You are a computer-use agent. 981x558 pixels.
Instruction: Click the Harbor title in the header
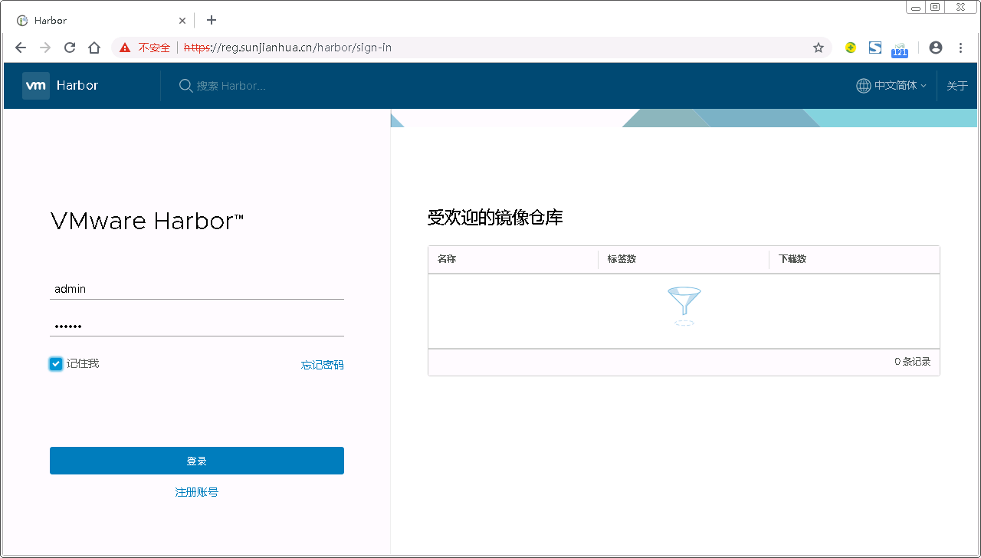click(x=77, y=86)
